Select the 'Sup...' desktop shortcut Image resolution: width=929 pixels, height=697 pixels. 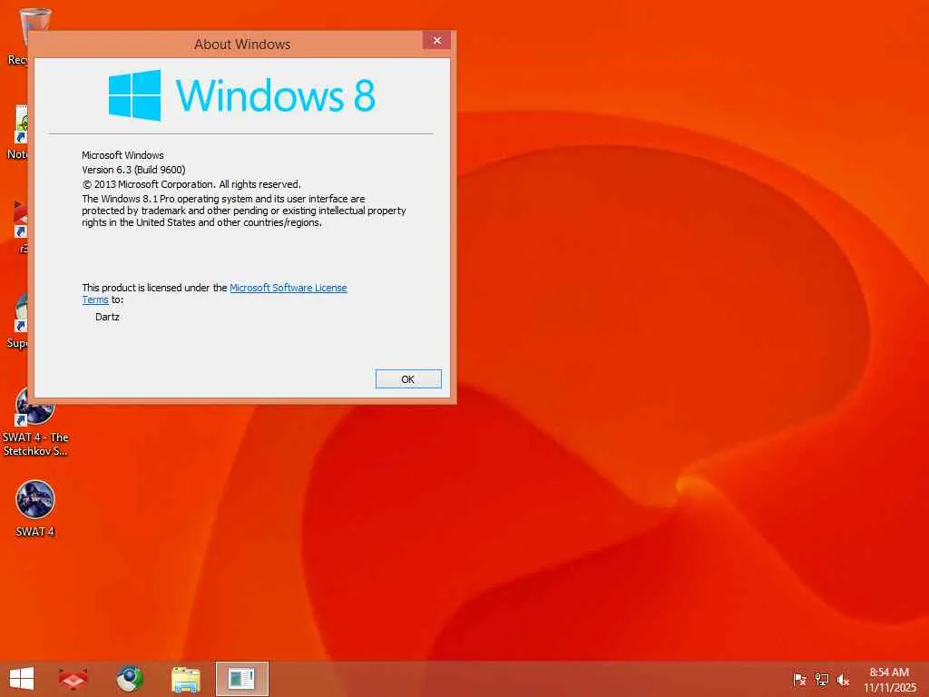tap(18, 320)
